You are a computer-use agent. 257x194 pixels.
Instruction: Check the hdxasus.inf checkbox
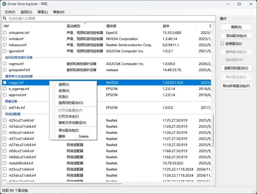5,45
